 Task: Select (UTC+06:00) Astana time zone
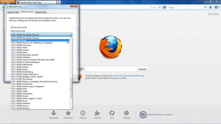point(40,67)
